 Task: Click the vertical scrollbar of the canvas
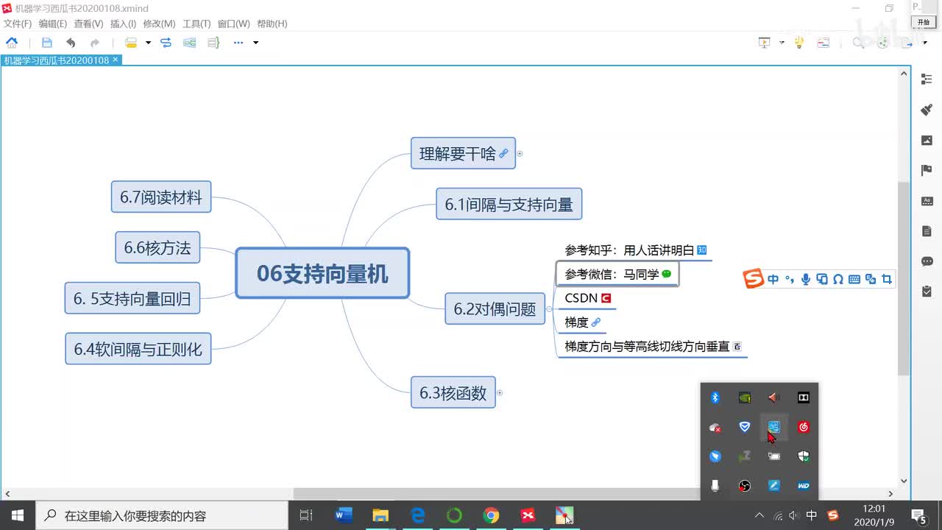[x=904, y=277]
